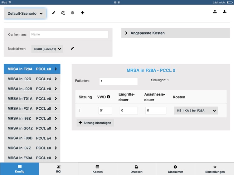Switch to the Kosten tab

98,169
